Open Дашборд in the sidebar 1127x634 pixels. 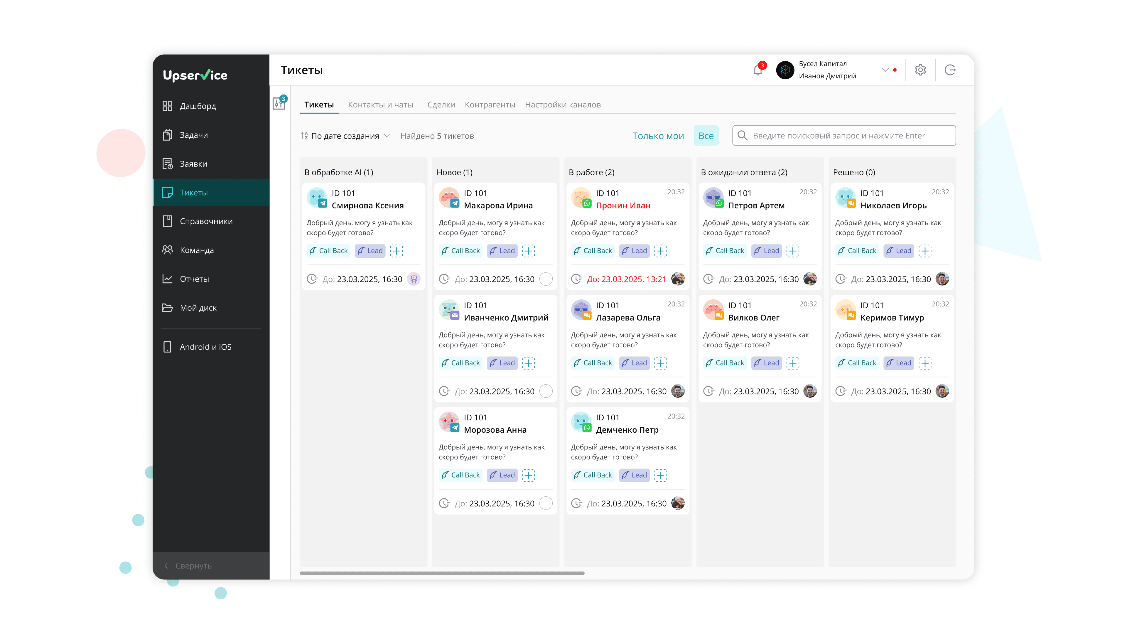pos(211,106)
